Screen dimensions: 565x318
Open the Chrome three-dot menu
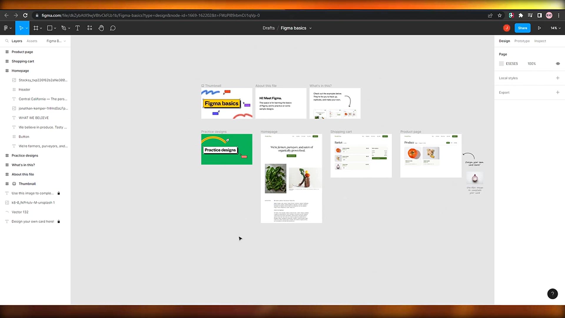pyautogui.click(x=559, y=15)
